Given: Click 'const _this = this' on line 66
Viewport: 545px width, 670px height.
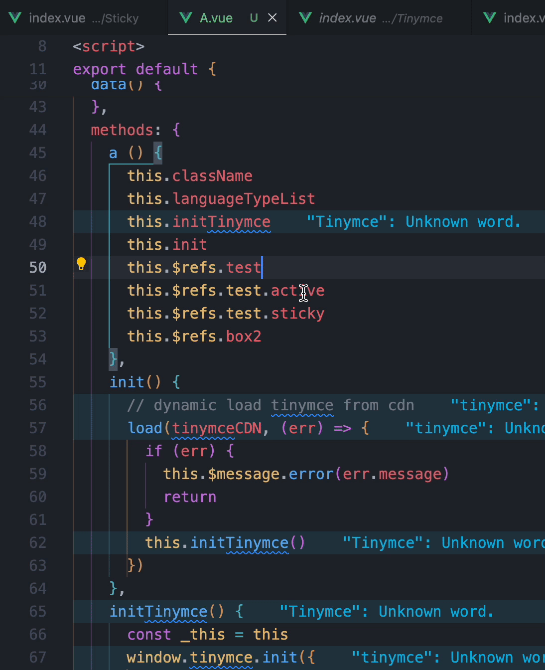Looking at the screenshot, I should click(208, 635).
